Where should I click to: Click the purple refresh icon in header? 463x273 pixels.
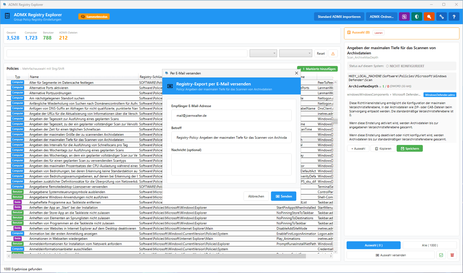click(x=404, y=17)
